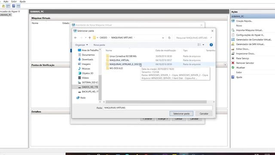Open the Exibir menu in menu bar
Image resolution: width=275 pixels, height=155 pixels.
click(14, 1)
